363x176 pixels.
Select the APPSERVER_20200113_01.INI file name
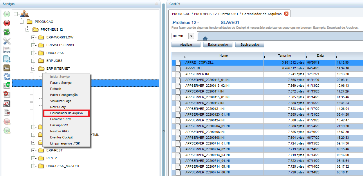(207, 80)
